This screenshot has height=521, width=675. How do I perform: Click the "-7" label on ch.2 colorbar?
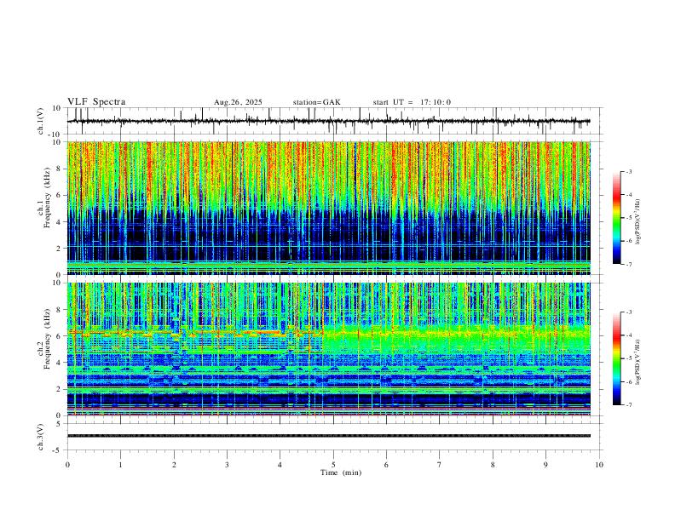click(629, 405)
